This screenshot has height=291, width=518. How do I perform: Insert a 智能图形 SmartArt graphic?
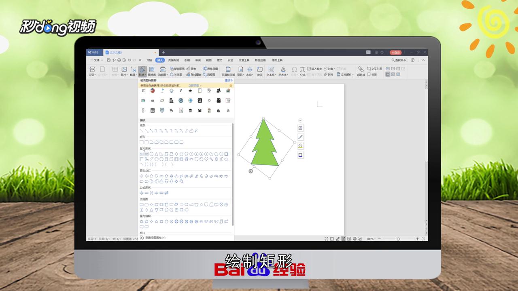176,68
